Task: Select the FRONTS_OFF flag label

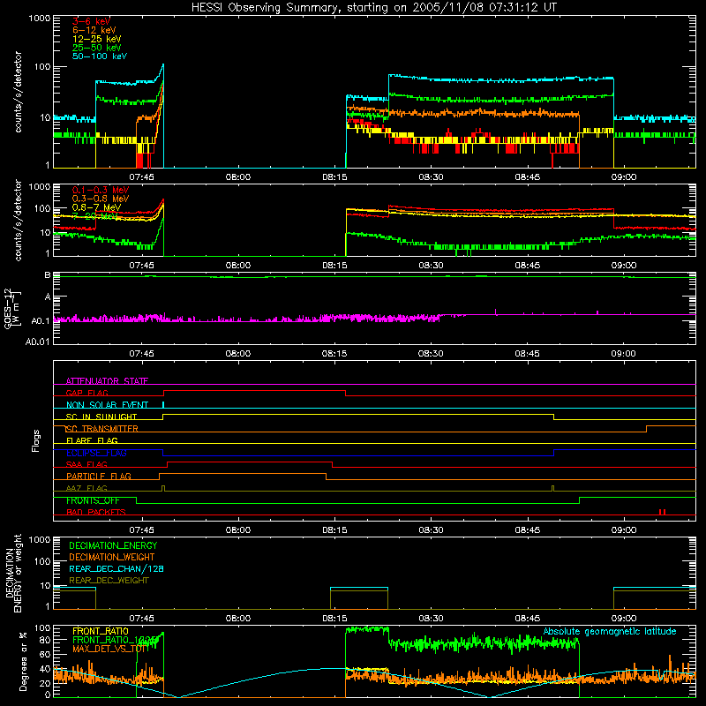Action: click(x=93, y=500)
